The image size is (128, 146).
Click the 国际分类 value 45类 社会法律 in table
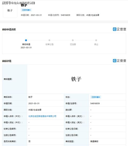click(35, 110)
